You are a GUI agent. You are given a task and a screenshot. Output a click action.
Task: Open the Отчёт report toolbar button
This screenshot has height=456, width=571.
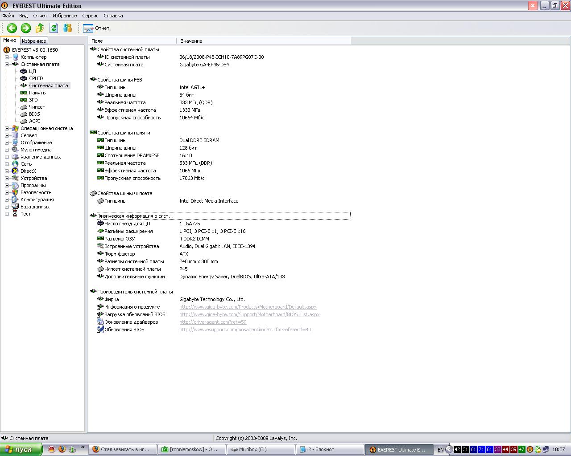point(96,28)
